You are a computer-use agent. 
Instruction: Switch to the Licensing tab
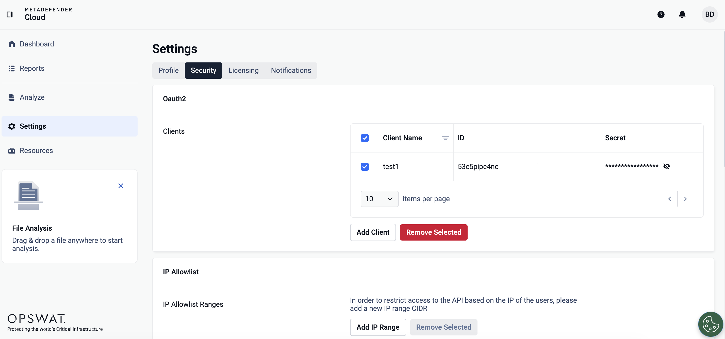coord(243,70)
